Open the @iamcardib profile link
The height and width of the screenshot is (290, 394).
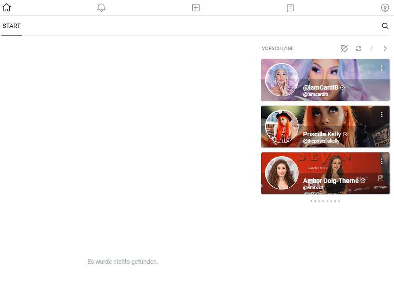315,94
